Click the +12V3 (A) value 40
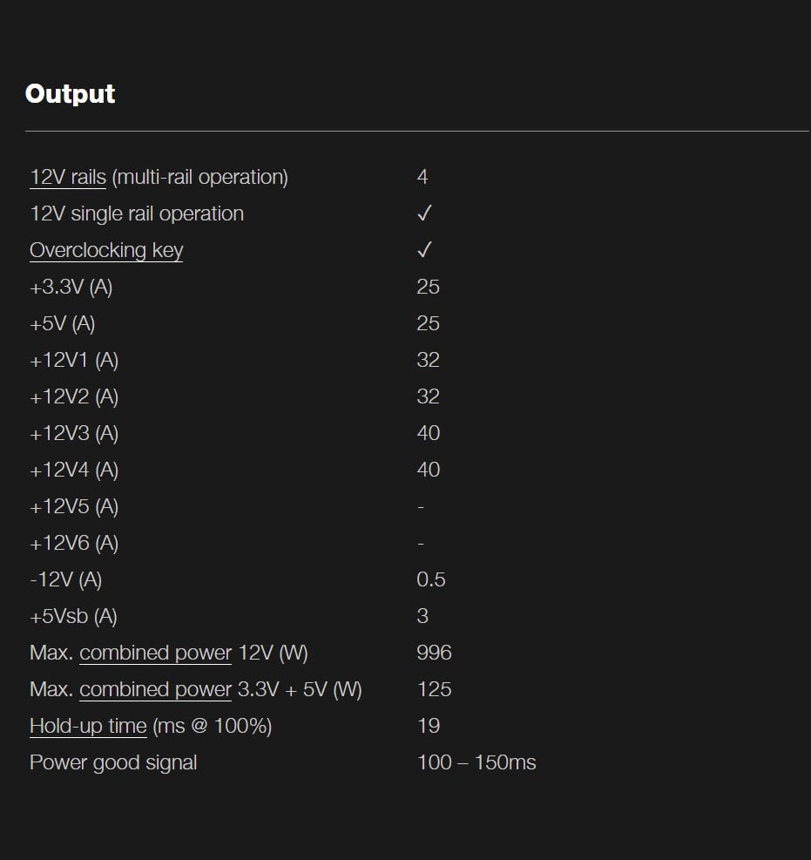 [x=429, y=433]
